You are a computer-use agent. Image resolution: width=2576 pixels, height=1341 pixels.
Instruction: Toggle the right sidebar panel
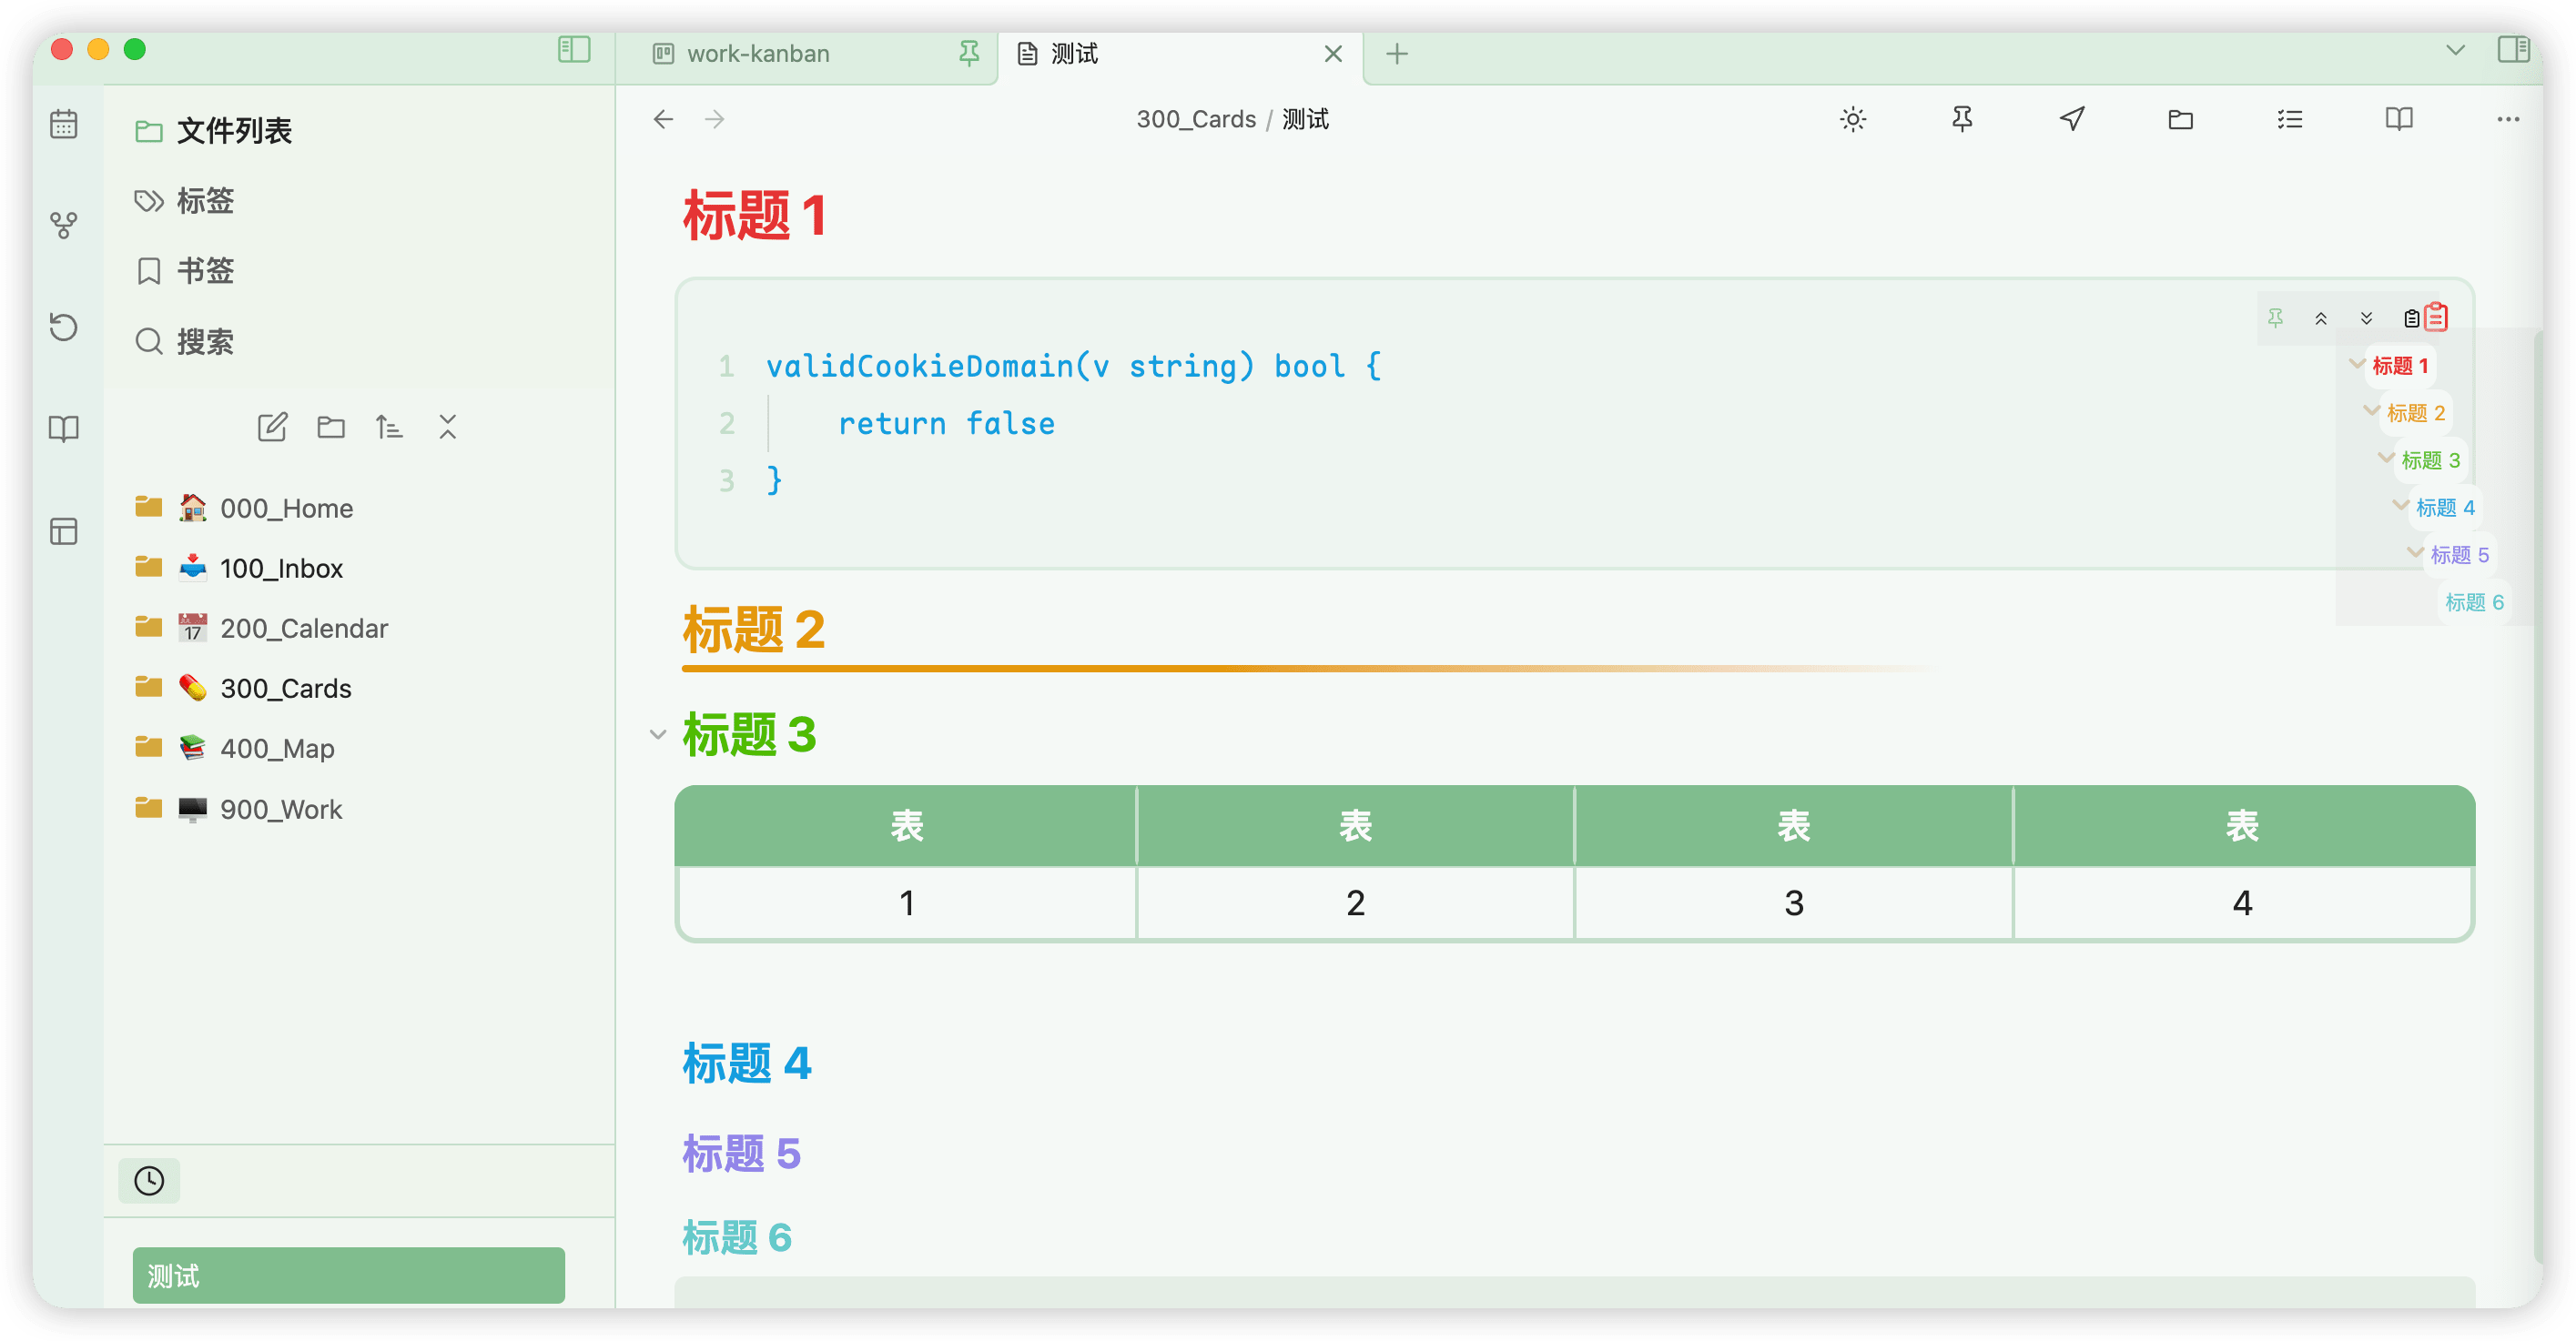(2513, 49)
